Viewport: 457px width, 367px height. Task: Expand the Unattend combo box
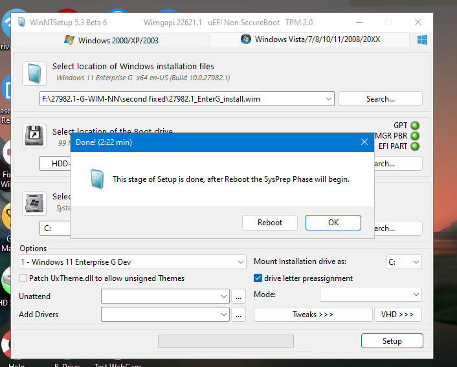pos(223,296)
